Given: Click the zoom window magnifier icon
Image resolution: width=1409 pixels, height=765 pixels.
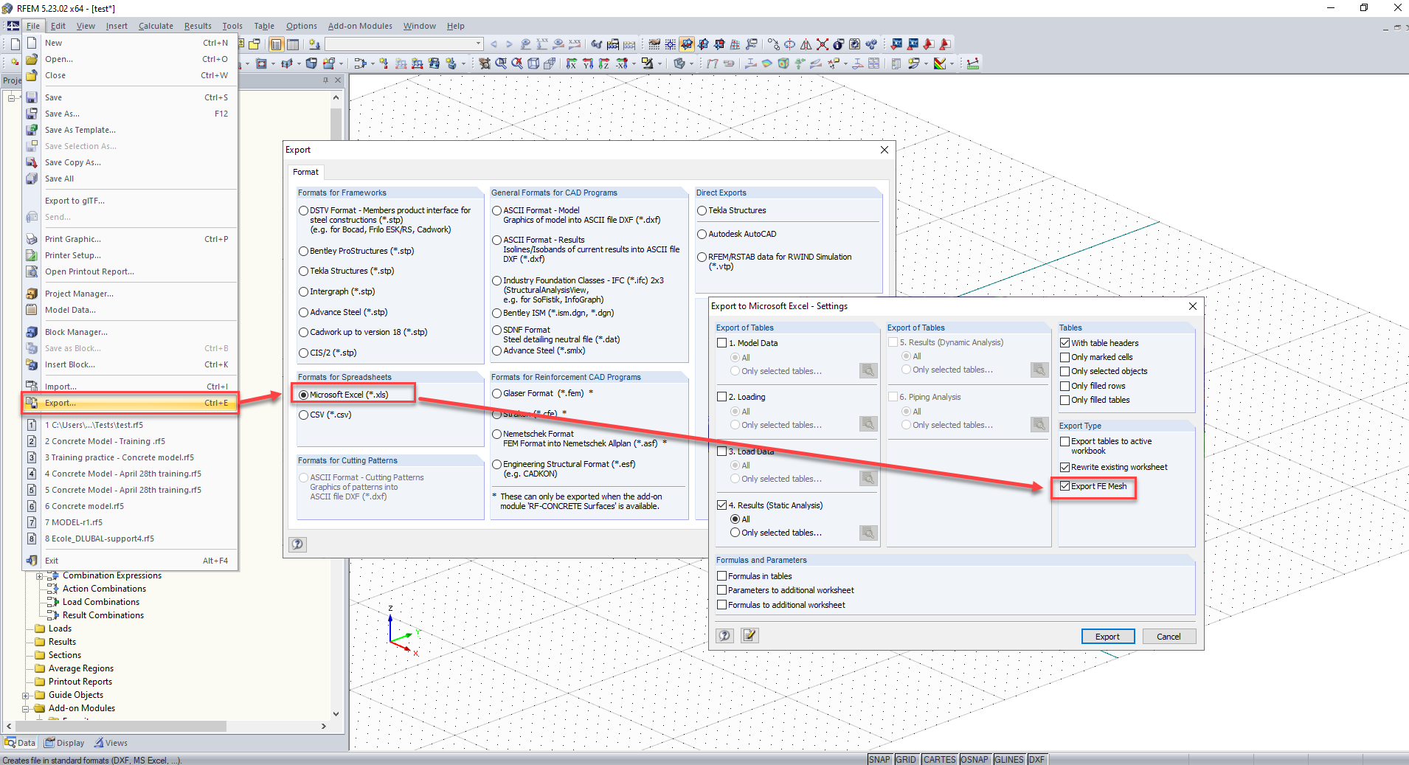Looking at the screenshot, I should pos(501,63).
